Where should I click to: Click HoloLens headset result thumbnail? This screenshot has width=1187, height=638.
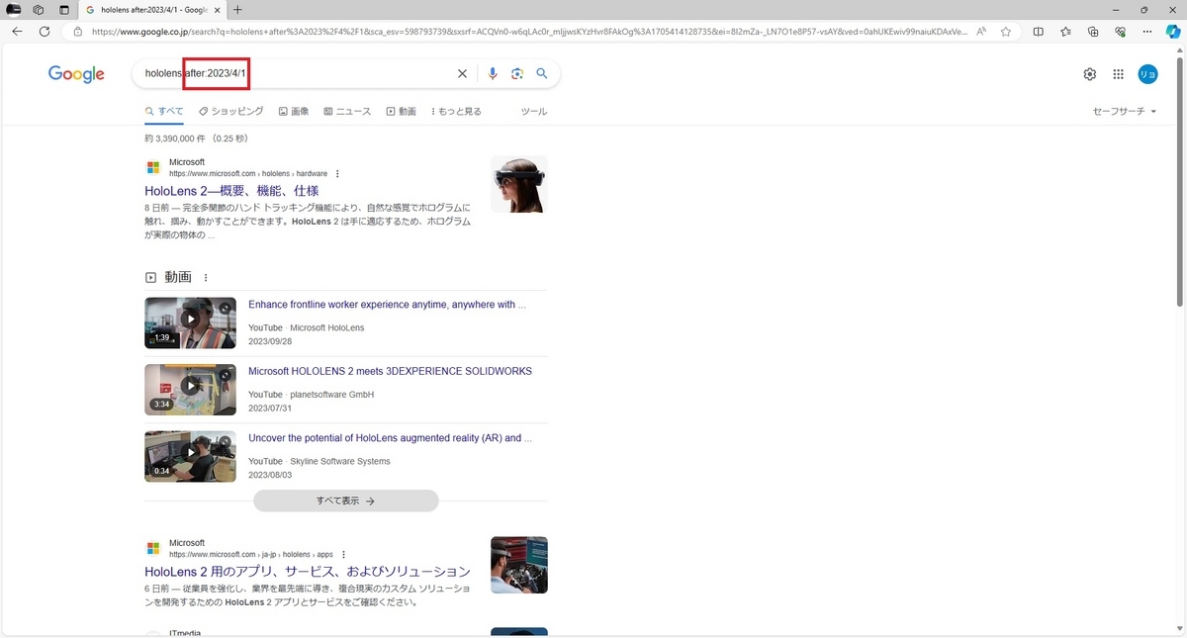519,184
